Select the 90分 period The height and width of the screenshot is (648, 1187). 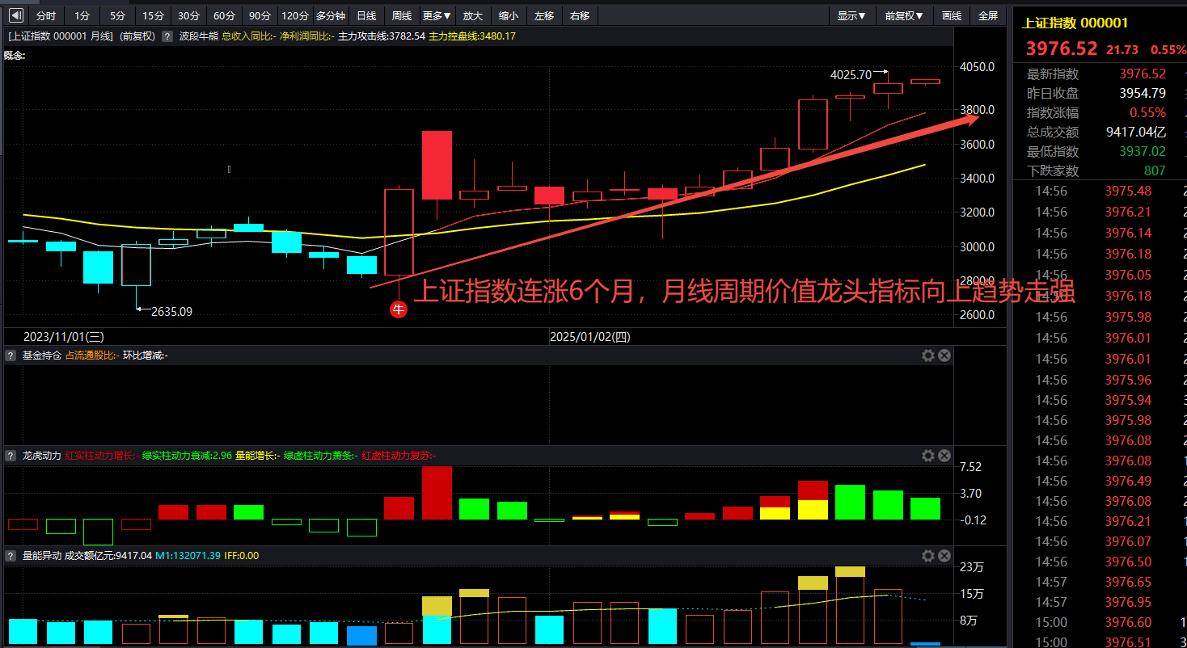[260, 15]
